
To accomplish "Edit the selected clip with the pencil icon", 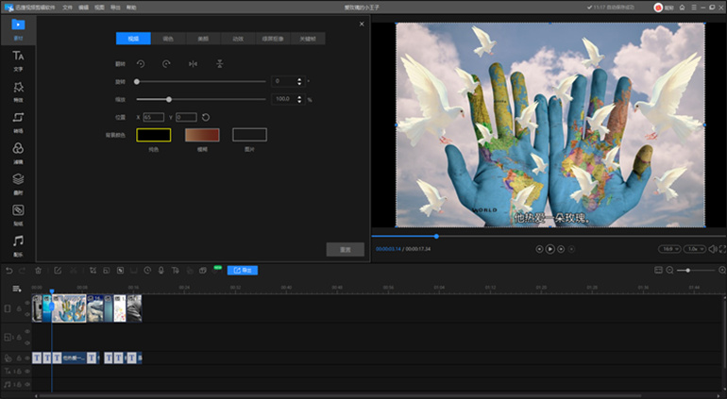I will (x=58, y=271).
